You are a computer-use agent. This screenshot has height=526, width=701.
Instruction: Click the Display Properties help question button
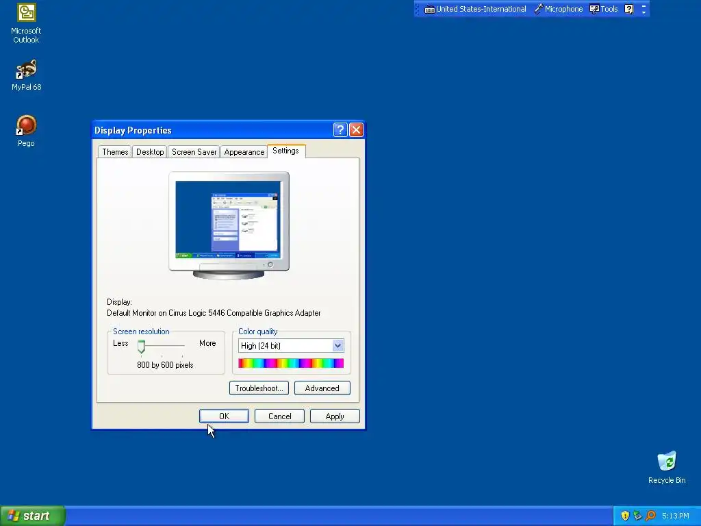[x=340, y=130]
